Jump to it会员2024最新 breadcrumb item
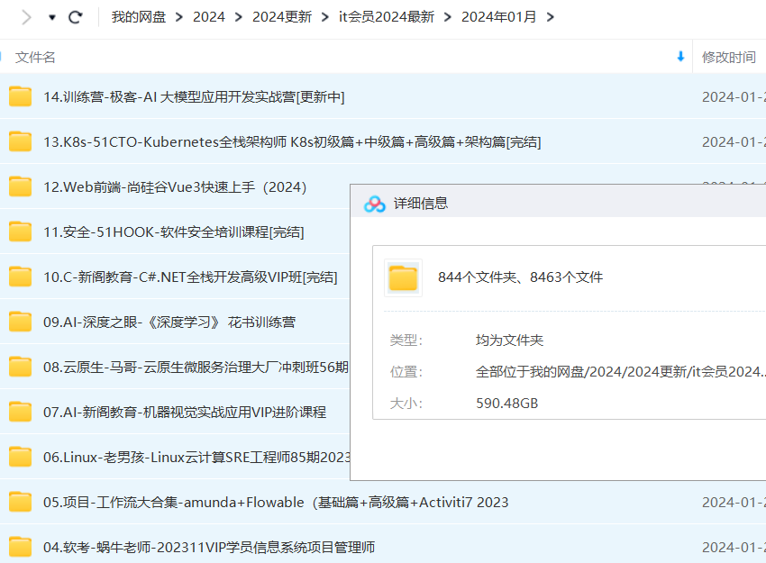Screen dimensions: 766x563 coord(386,17)
